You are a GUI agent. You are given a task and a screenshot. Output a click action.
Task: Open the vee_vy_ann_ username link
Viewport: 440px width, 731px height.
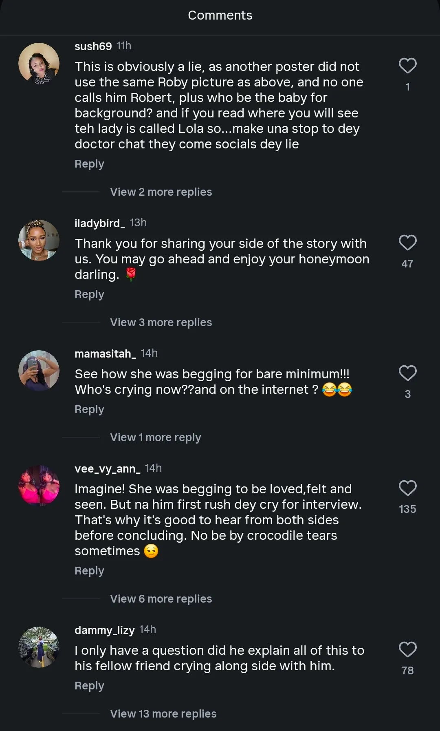[107, 468]
